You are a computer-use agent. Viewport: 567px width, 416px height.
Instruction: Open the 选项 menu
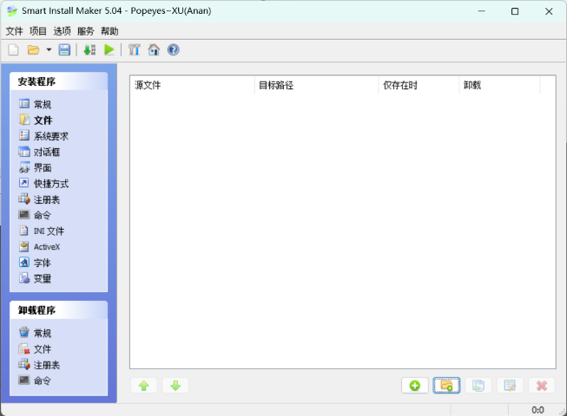pos(62,30)
